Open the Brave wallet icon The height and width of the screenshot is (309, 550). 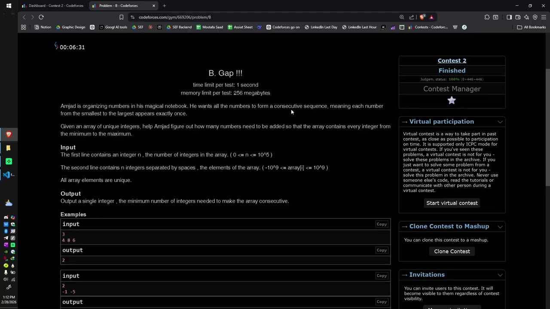518,17
